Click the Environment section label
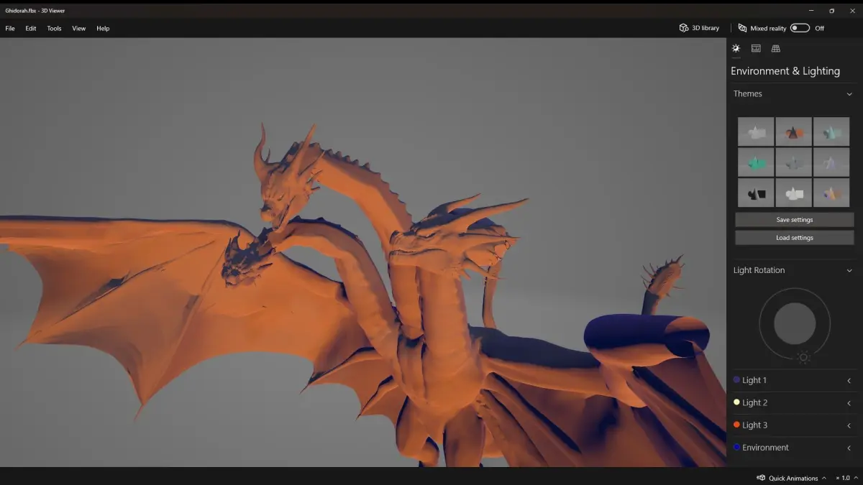 [766, 447]
